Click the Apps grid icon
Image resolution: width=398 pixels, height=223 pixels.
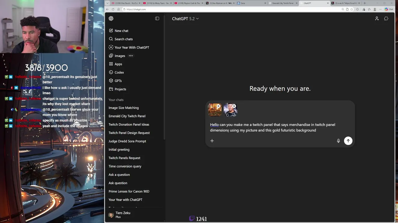tap(111, 64)
